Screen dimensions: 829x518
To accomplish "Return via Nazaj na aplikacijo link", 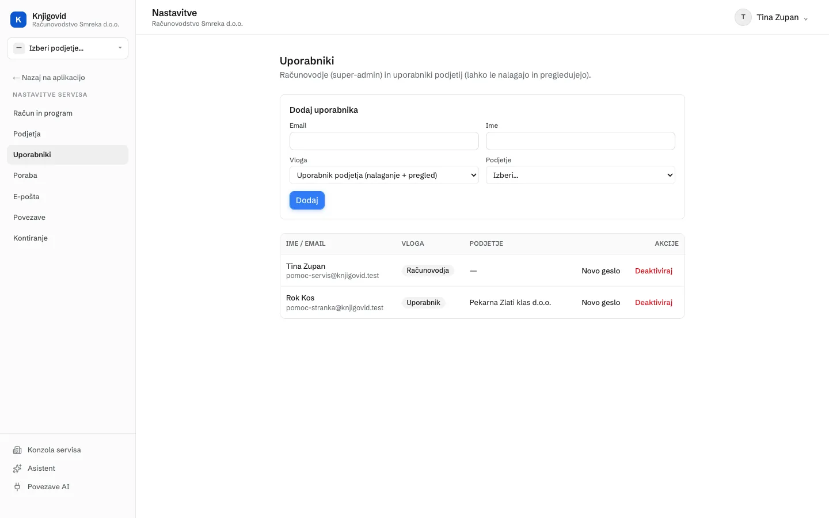I will [x=49, y=78].
